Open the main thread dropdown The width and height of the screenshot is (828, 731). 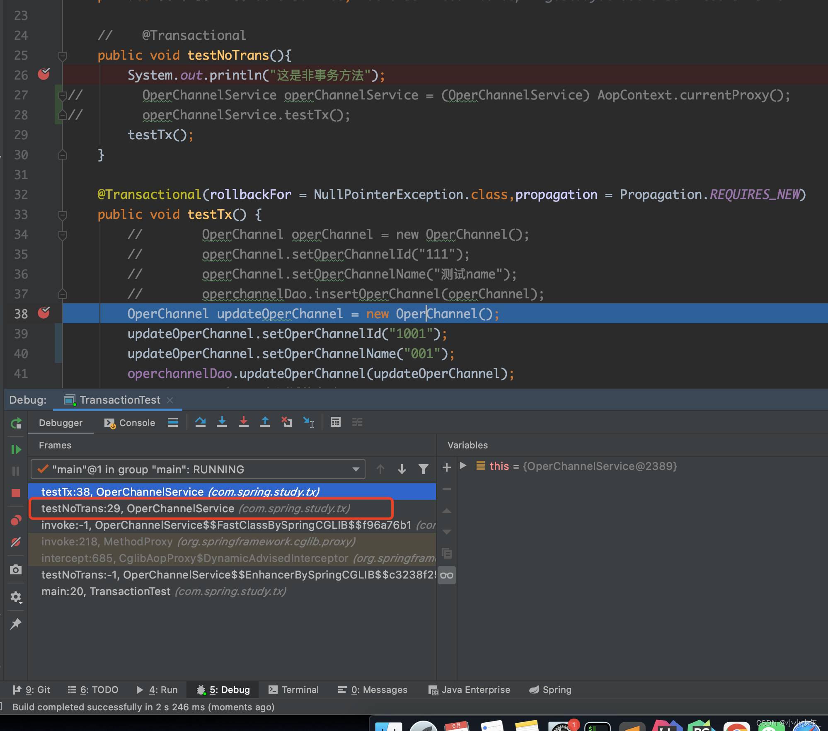tap(356, 469)
